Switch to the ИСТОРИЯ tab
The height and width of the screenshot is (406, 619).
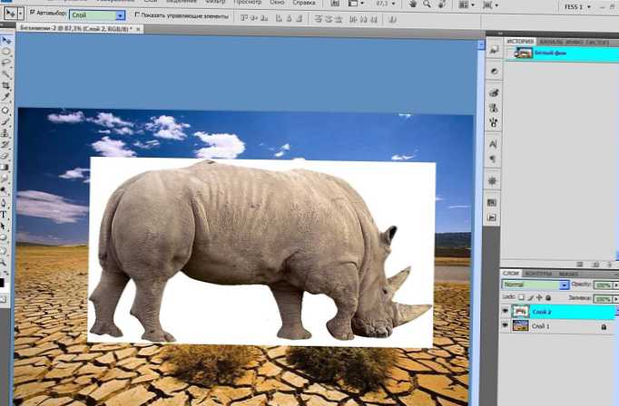tap(519, 41)
